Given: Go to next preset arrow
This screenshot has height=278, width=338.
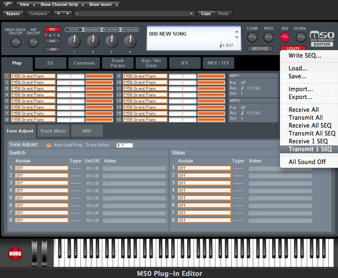Looking at the screenshot, I should [68, 13].
